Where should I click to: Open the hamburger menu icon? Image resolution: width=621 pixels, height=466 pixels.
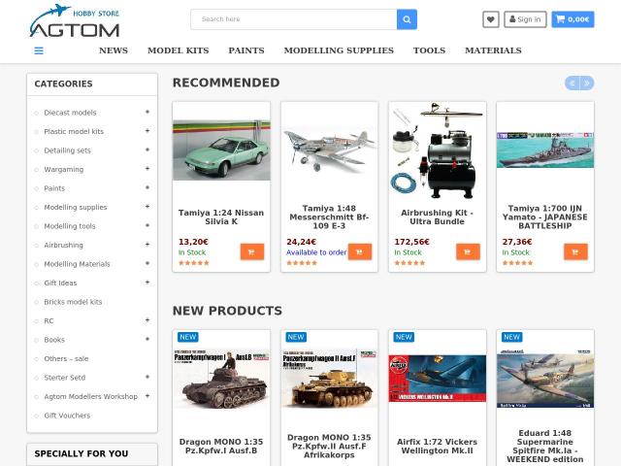coord(39,50)
